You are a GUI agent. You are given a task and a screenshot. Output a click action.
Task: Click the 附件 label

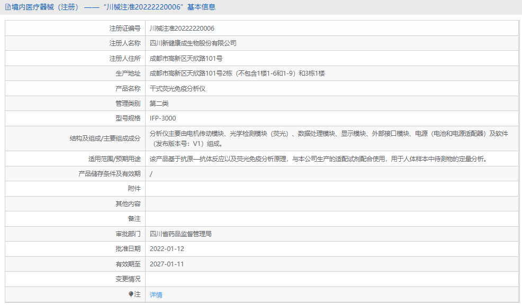(134, 189)
